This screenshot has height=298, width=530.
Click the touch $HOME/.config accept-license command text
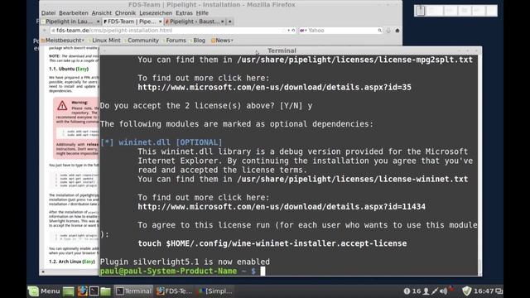pyautogui.click(x=272, y=243)
